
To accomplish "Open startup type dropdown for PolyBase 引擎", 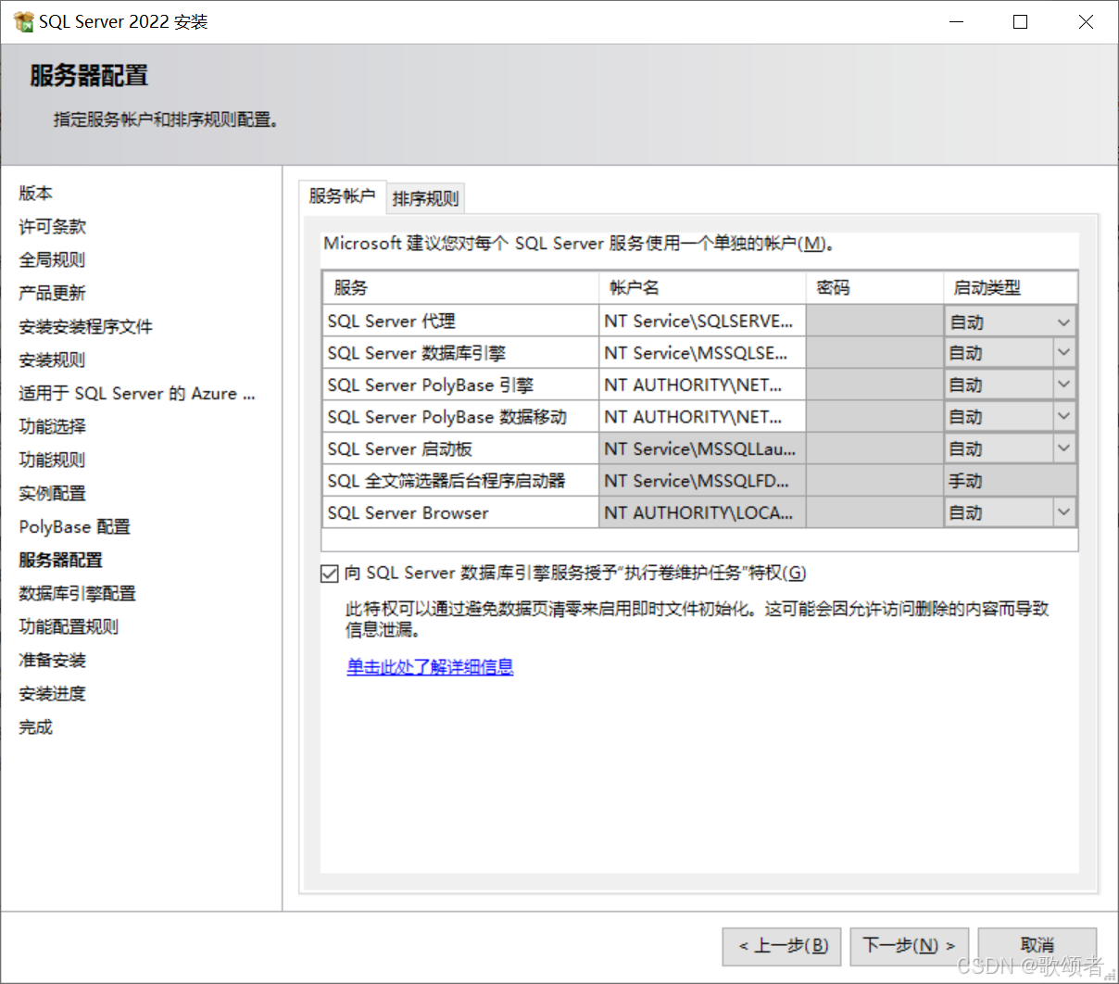I will click(x=1063, y=385).
